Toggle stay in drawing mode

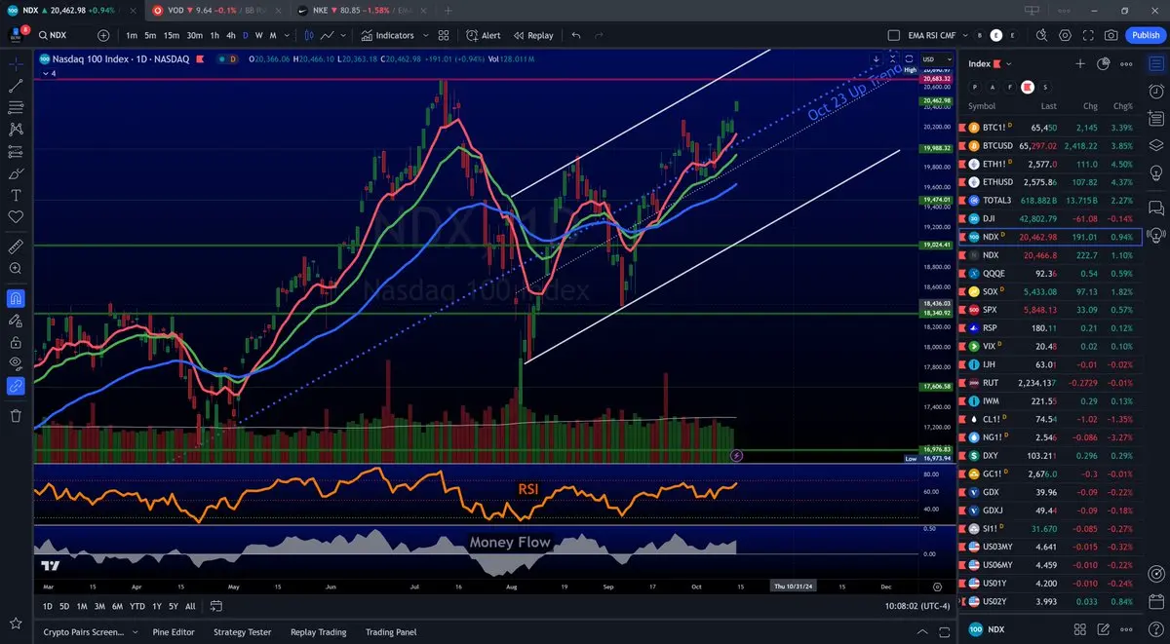coord(16,320)
